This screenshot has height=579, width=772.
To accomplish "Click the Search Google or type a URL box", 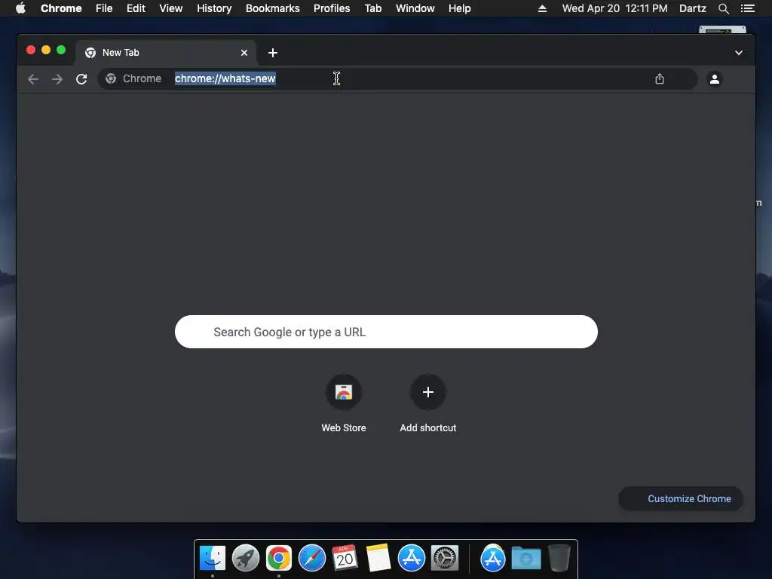I will (x=386, y=332).
